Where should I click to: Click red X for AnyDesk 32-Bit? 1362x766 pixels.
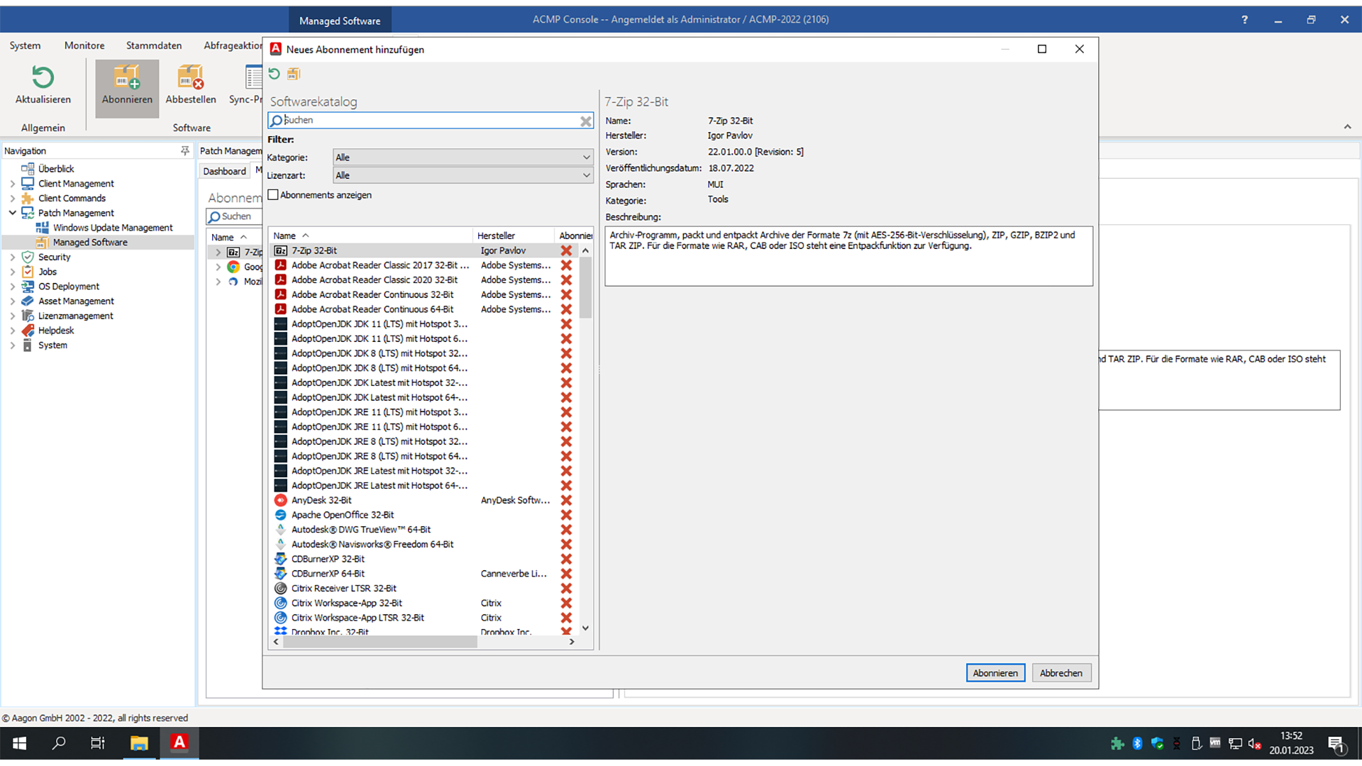click(x=566, y=500)
